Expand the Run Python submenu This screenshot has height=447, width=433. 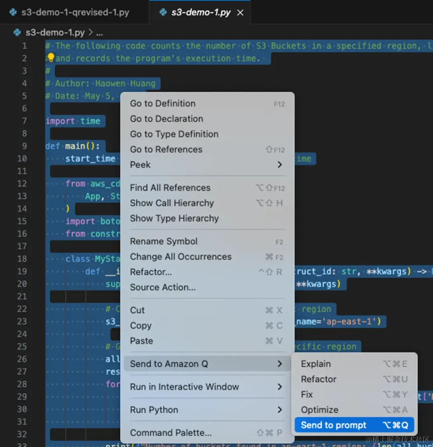(x=207, y=410)
